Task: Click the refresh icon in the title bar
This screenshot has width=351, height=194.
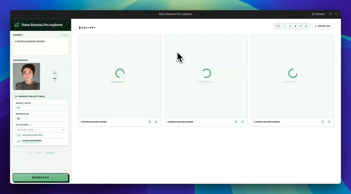Action: click(330, 14)
